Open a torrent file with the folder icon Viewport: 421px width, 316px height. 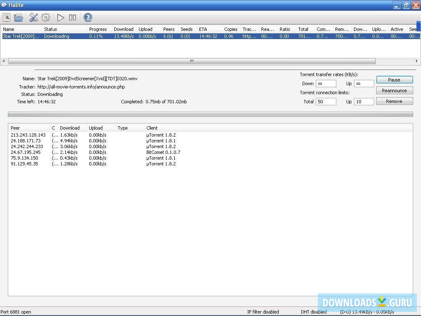pos(19,17)
